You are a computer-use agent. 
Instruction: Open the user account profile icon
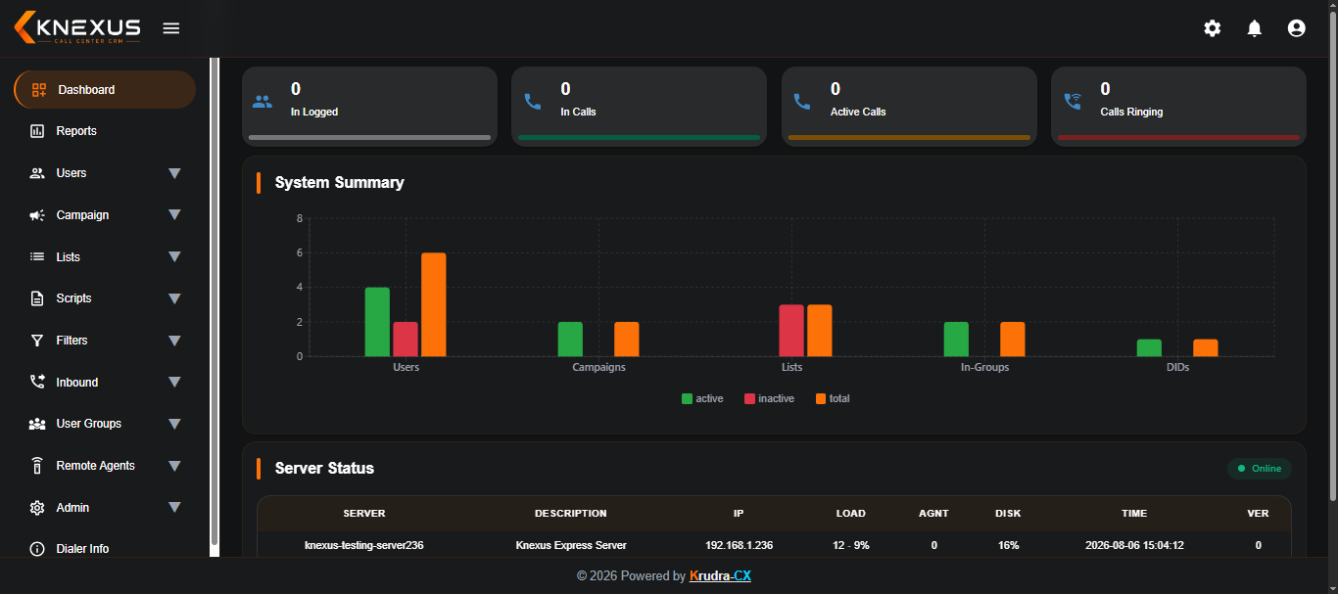pos(1297,28)
